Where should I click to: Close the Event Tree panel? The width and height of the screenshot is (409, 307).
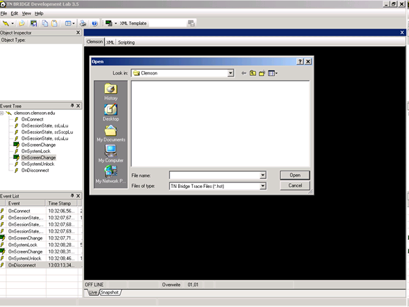[x=78, y=106]
